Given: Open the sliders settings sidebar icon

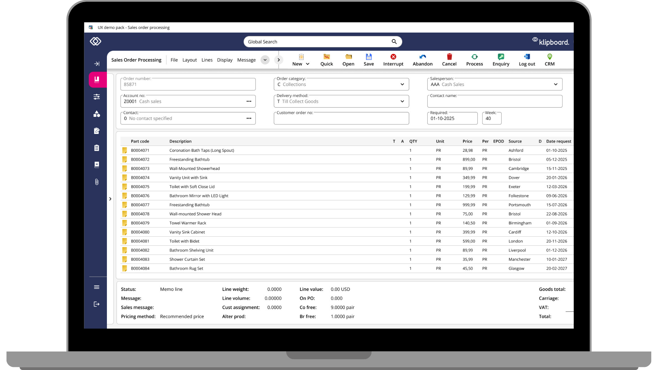Looking at the screenshot, I should pos(97,97).
